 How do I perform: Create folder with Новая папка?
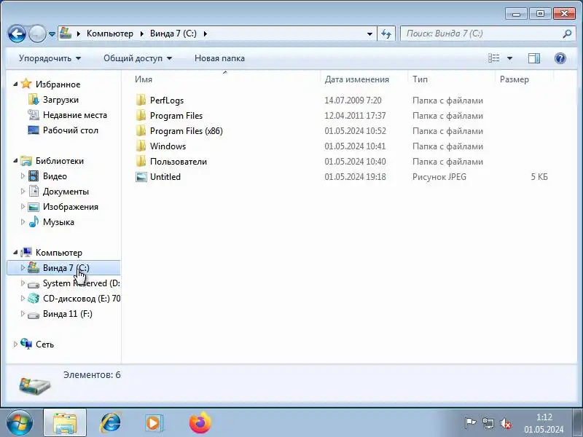[219, 58]
